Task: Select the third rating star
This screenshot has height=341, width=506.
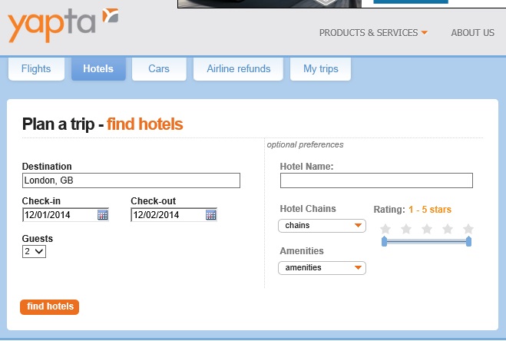Action: 427,229
